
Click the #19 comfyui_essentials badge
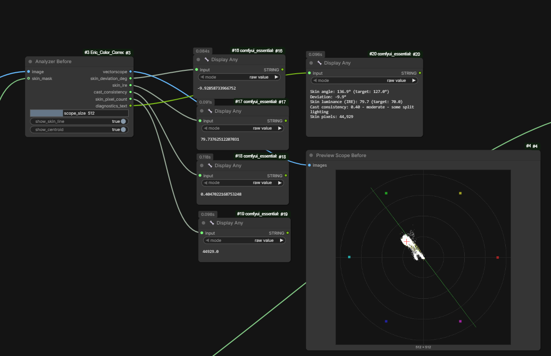[262, 214]
